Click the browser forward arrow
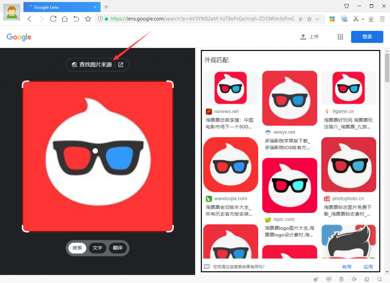The height and width of the screenshot is (283, 390). (x=41, y=19)
